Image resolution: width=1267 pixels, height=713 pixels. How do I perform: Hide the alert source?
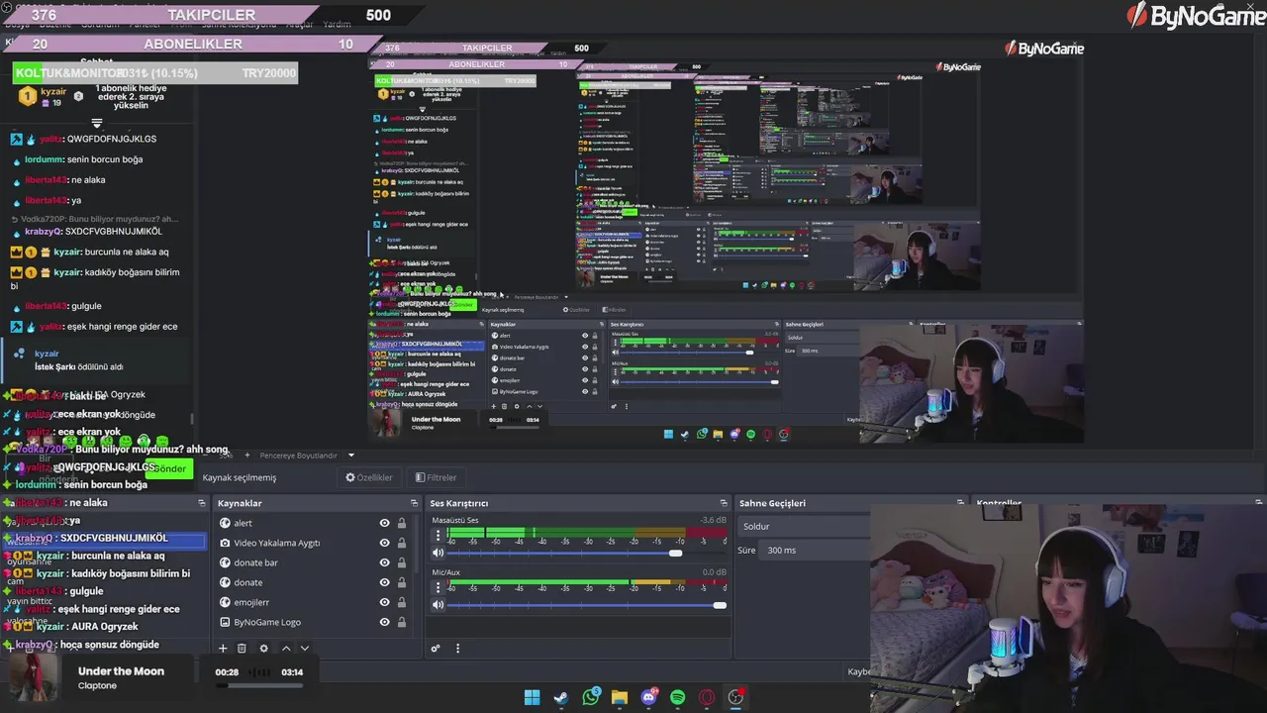pos(385,523)
